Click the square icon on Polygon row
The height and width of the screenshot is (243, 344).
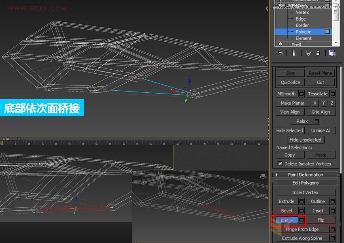pos(327,32)
